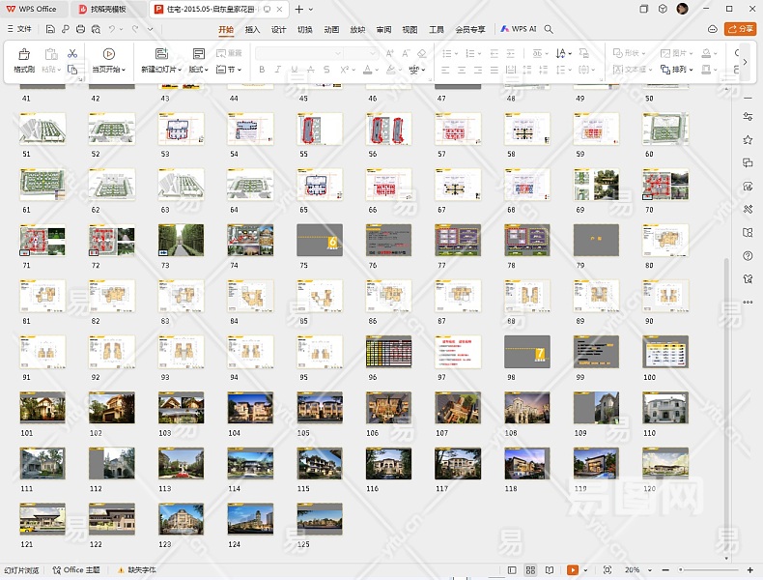Switch to the Animation (动画) tab

click(331, 29)
